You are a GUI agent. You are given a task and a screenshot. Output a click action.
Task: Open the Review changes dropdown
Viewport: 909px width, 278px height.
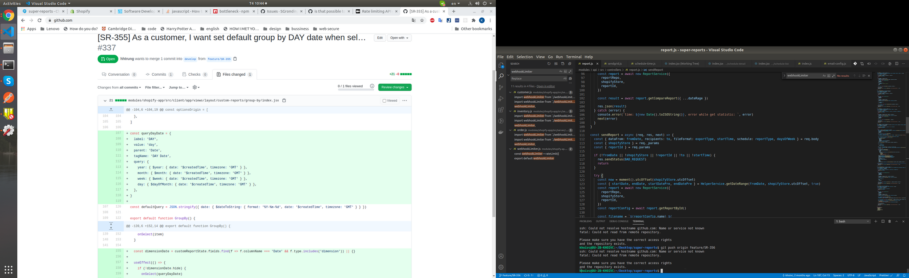point(395,87)
